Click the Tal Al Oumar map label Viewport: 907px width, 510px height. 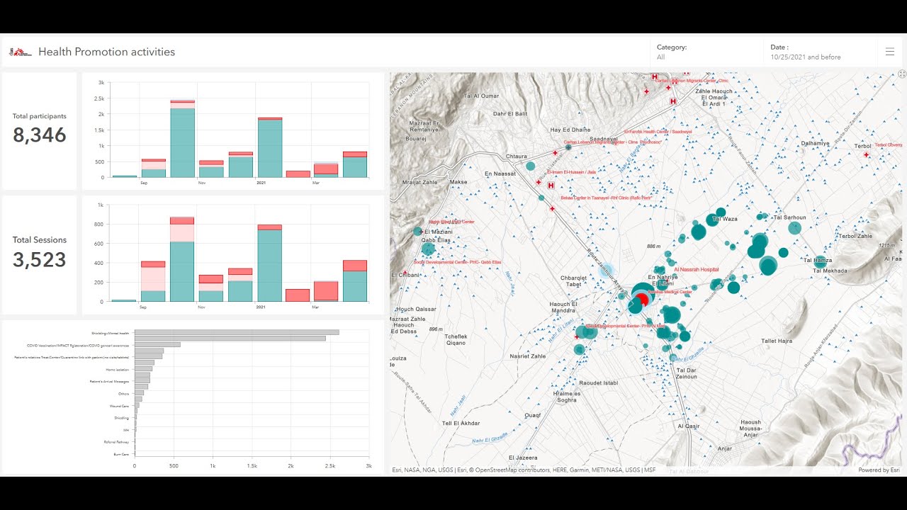(481, 96)
